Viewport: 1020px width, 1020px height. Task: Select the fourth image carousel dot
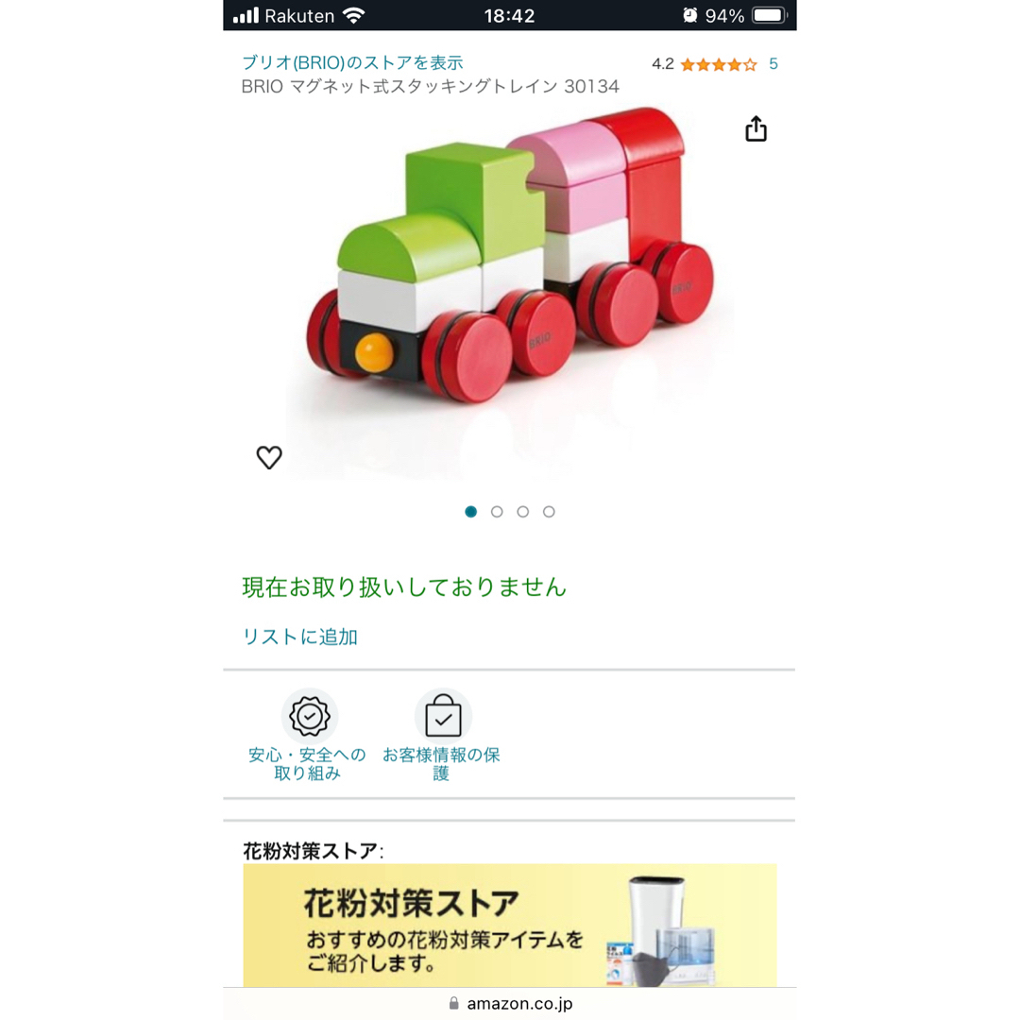549,512
